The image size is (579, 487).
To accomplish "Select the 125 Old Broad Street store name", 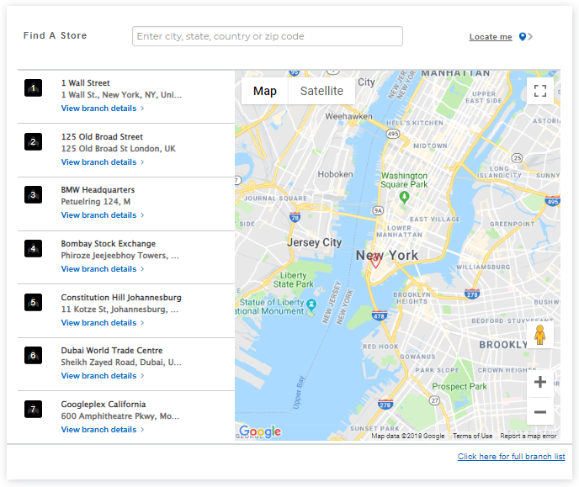I will coord(102,137).
